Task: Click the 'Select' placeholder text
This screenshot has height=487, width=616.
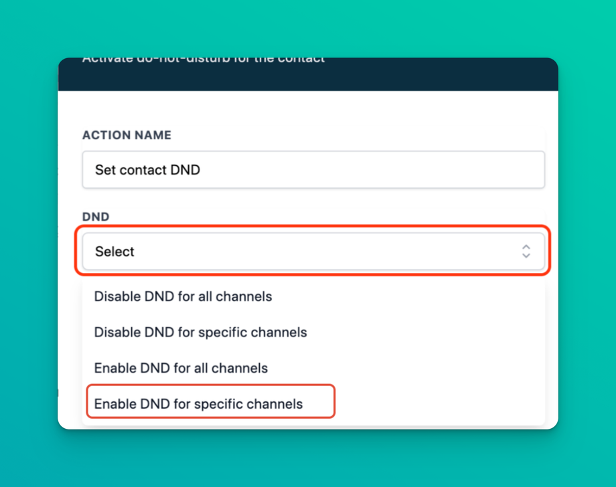Action: [x=114, y=252]
